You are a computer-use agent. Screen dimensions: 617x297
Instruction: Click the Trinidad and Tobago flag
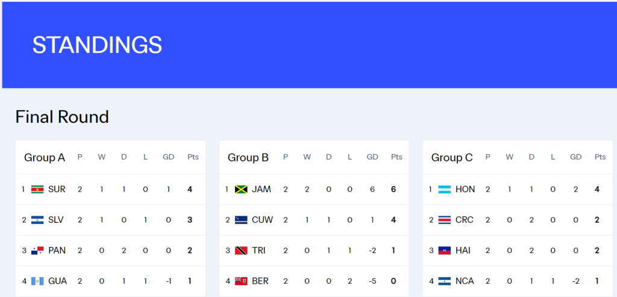[241, 251]
